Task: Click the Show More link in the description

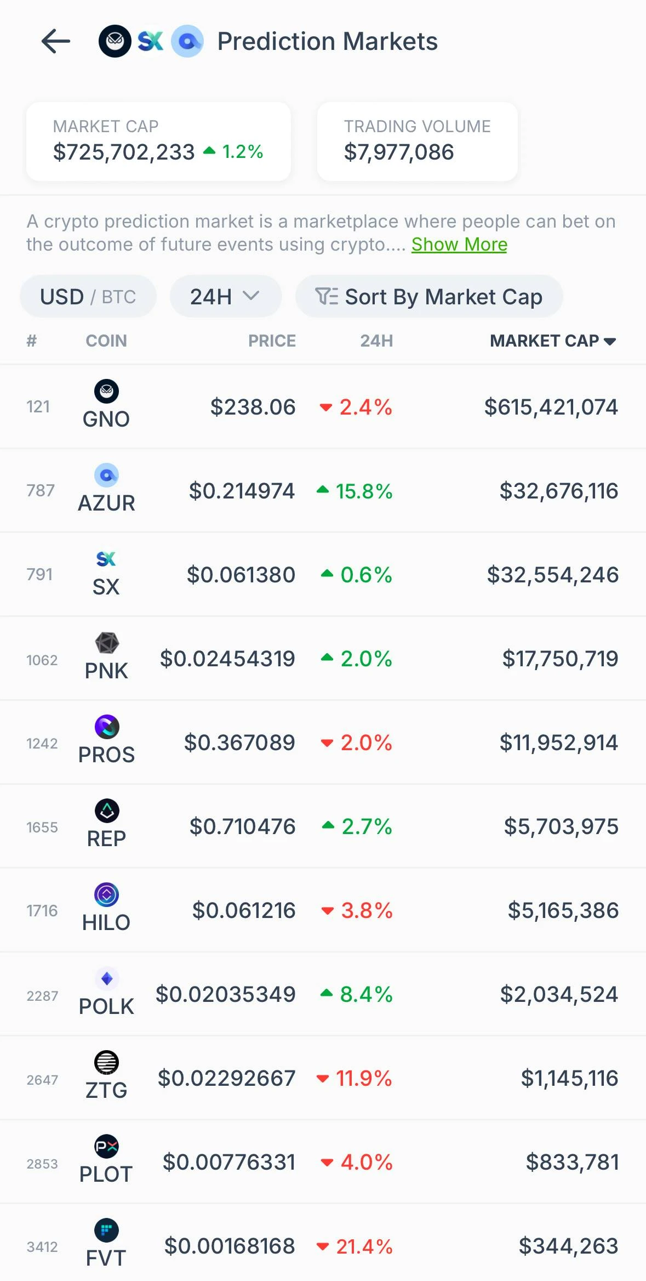Action: coord(459,244)
